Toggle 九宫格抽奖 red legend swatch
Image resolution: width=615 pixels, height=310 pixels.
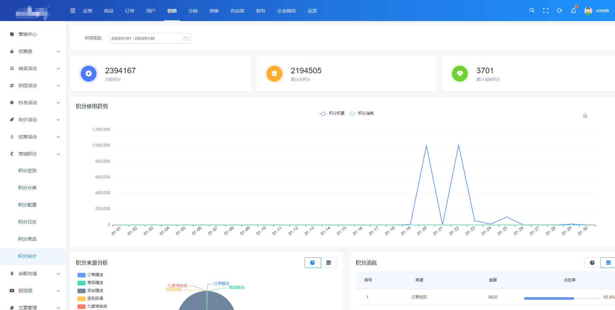point(81,306)
